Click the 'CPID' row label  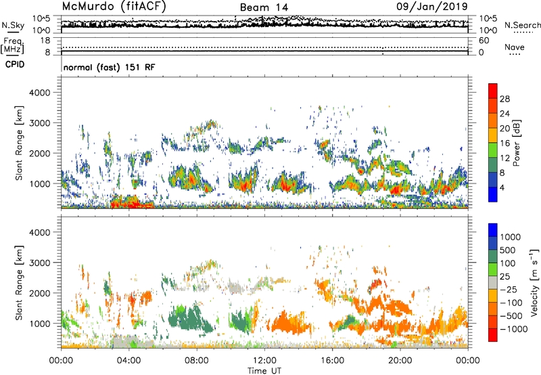coord(15,64)
